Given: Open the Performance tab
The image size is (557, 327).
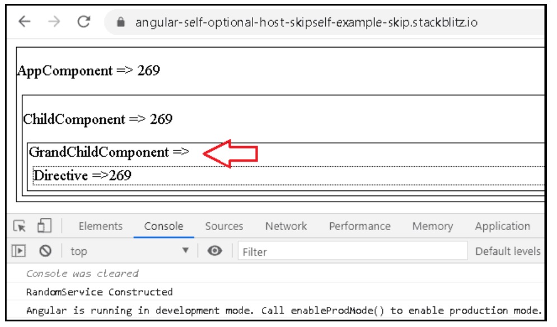Looking at the screenshot, I should click(x=359, y=226).
